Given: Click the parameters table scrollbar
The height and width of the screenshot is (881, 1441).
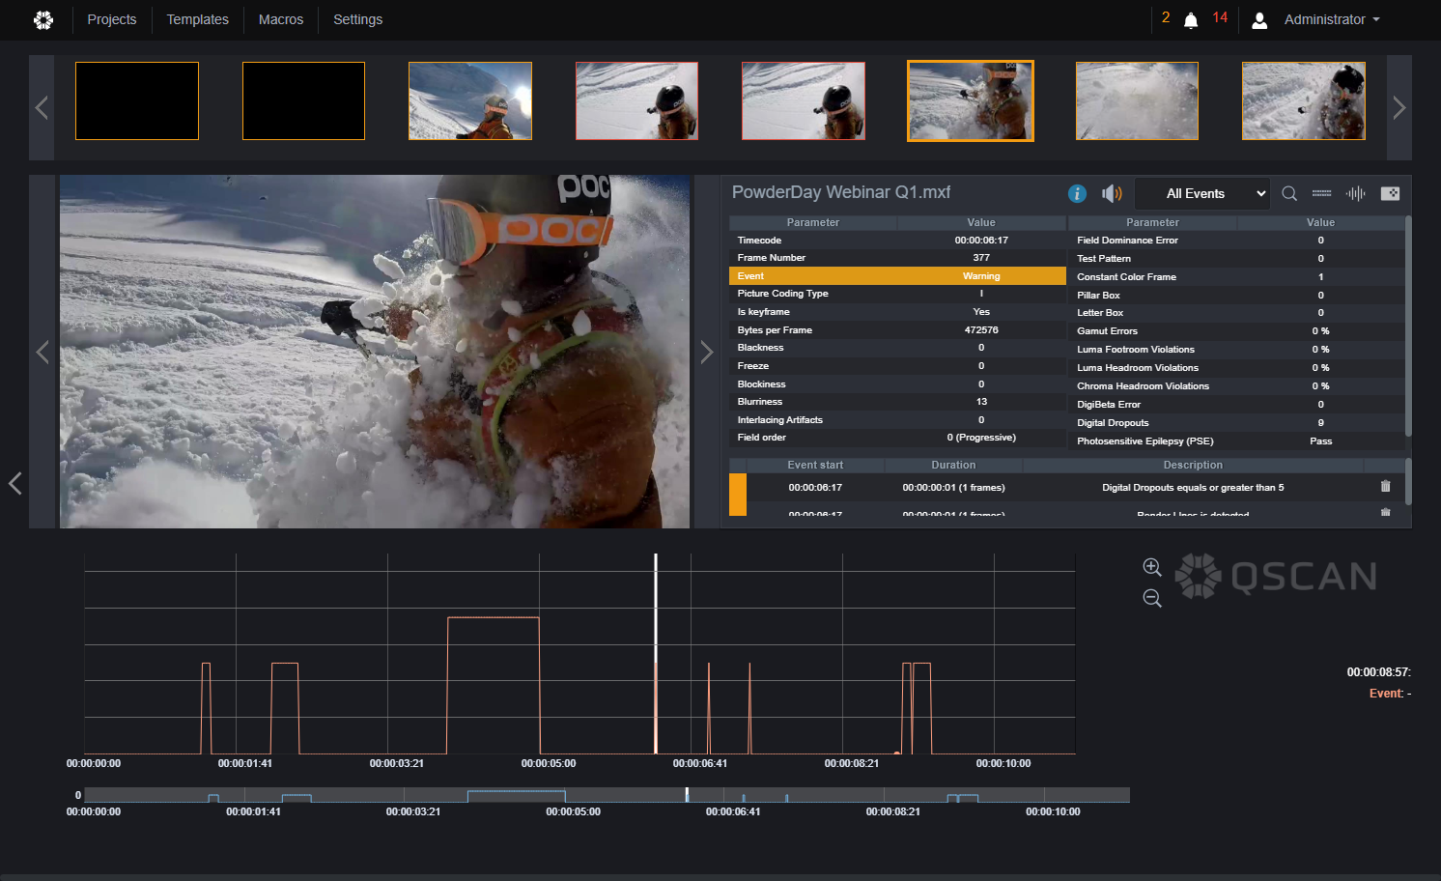Looking at the screenshot, I should click(1408, 327).
